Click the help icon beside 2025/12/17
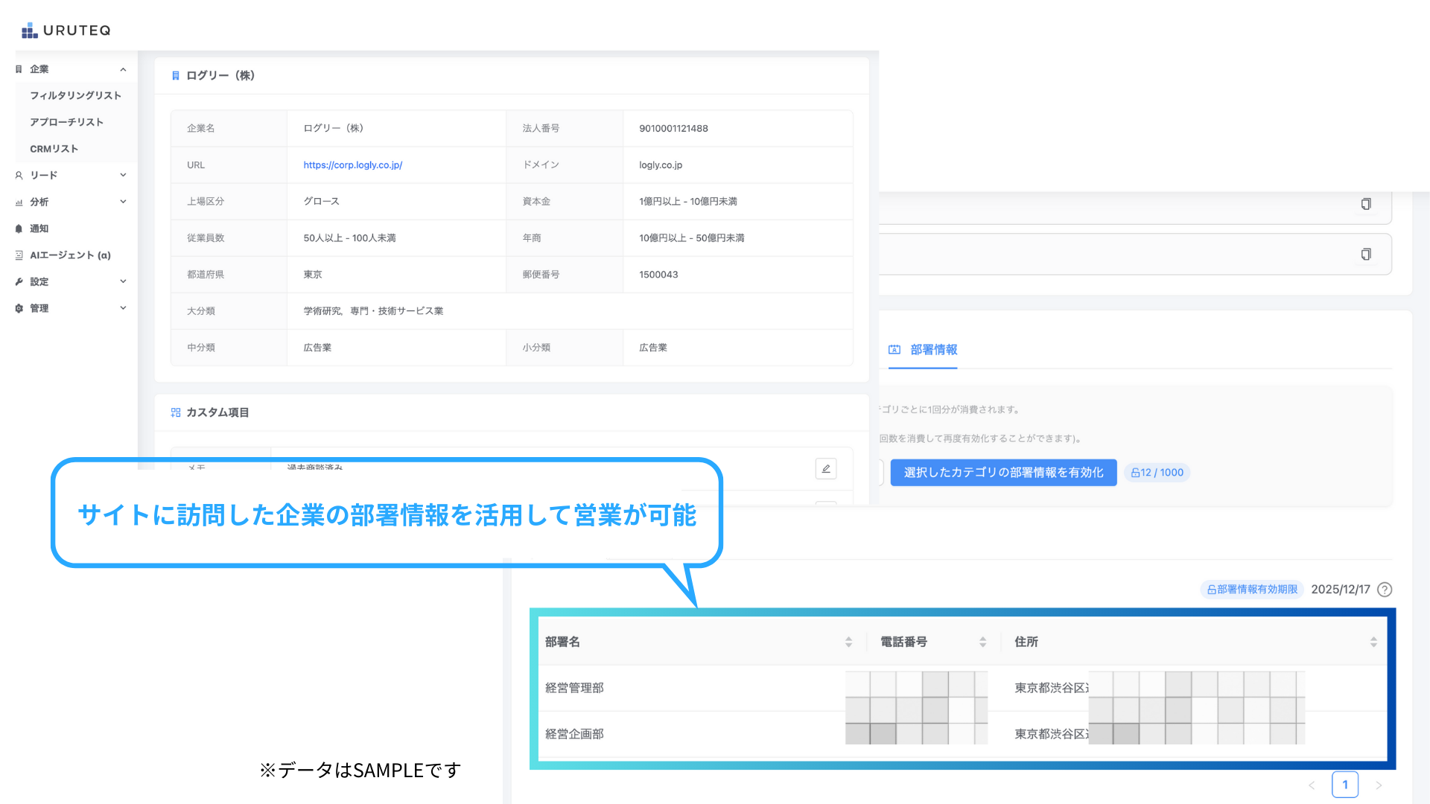This screenshot has width=1430, height=804. (x=1385, y=590)
